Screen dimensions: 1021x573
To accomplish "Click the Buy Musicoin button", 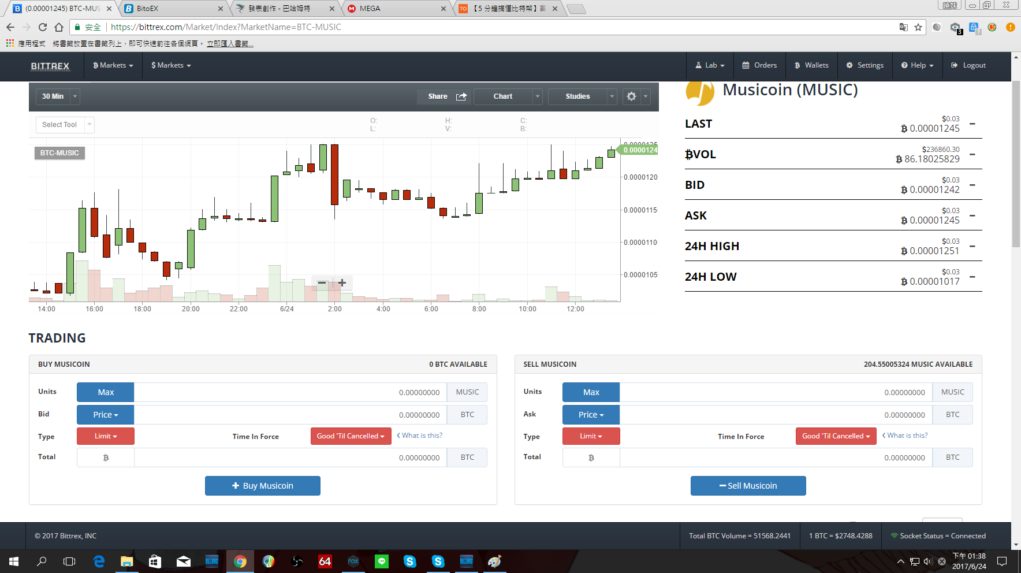I will [x=263, y=486].
